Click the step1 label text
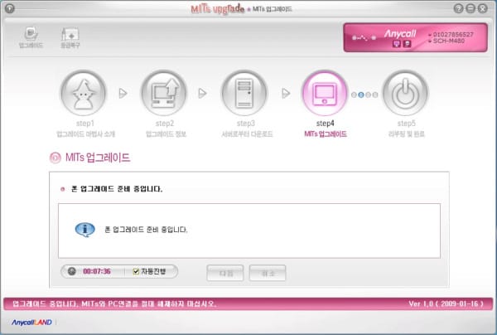This screenshot has width=497, height=335. click(85, 124)
